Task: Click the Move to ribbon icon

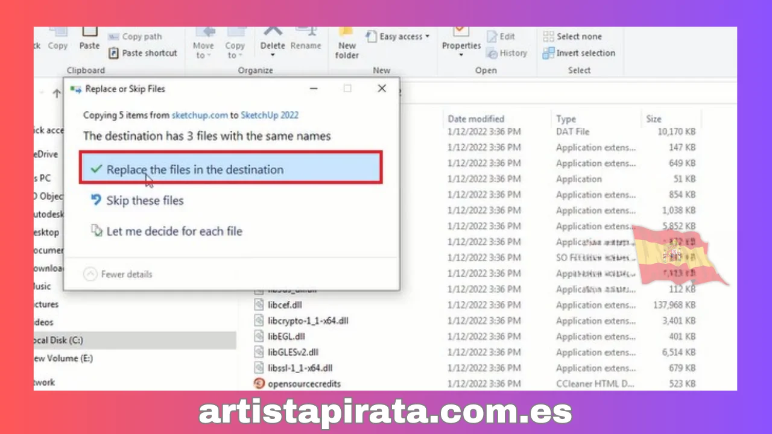Action: 205,32
